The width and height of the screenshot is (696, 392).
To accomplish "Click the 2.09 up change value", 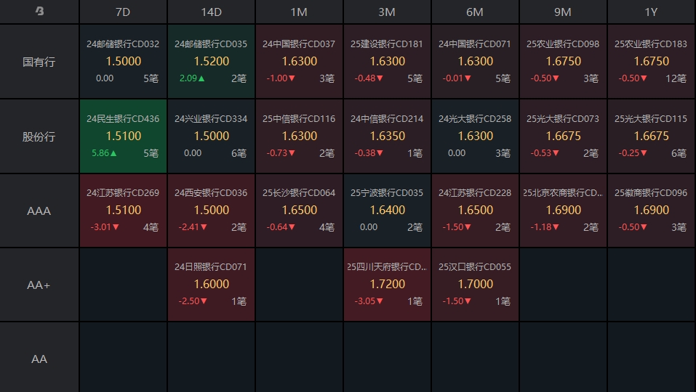I will pyautogui.click(x=192, y=78).
